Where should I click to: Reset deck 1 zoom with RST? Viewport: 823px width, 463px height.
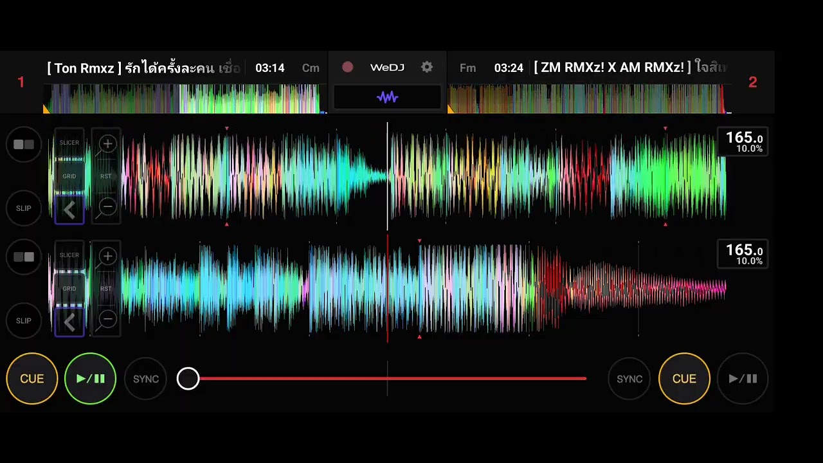tap(106, 176)
